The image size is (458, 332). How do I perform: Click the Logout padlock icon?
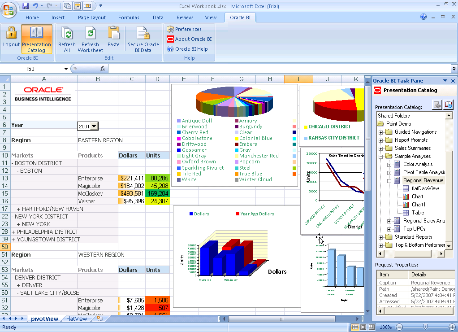11,32
